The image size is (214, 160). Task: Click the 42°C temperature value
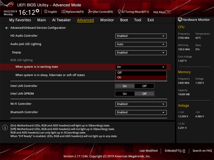tap(198, 38)
